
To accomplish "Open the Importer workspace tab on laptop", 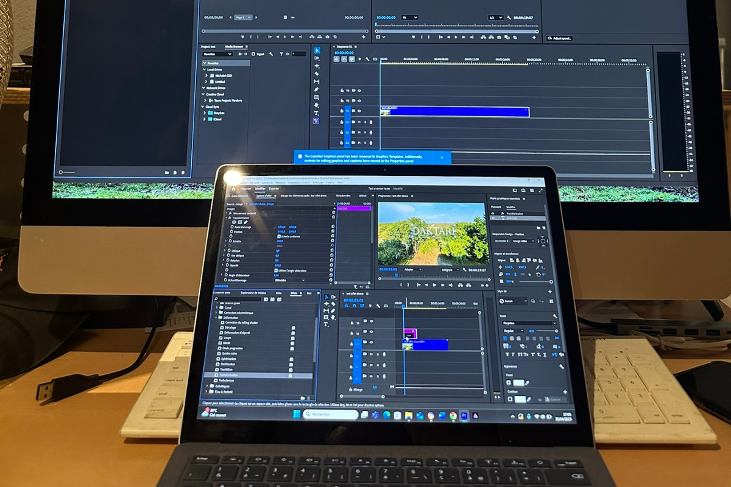I will (245, 188).
